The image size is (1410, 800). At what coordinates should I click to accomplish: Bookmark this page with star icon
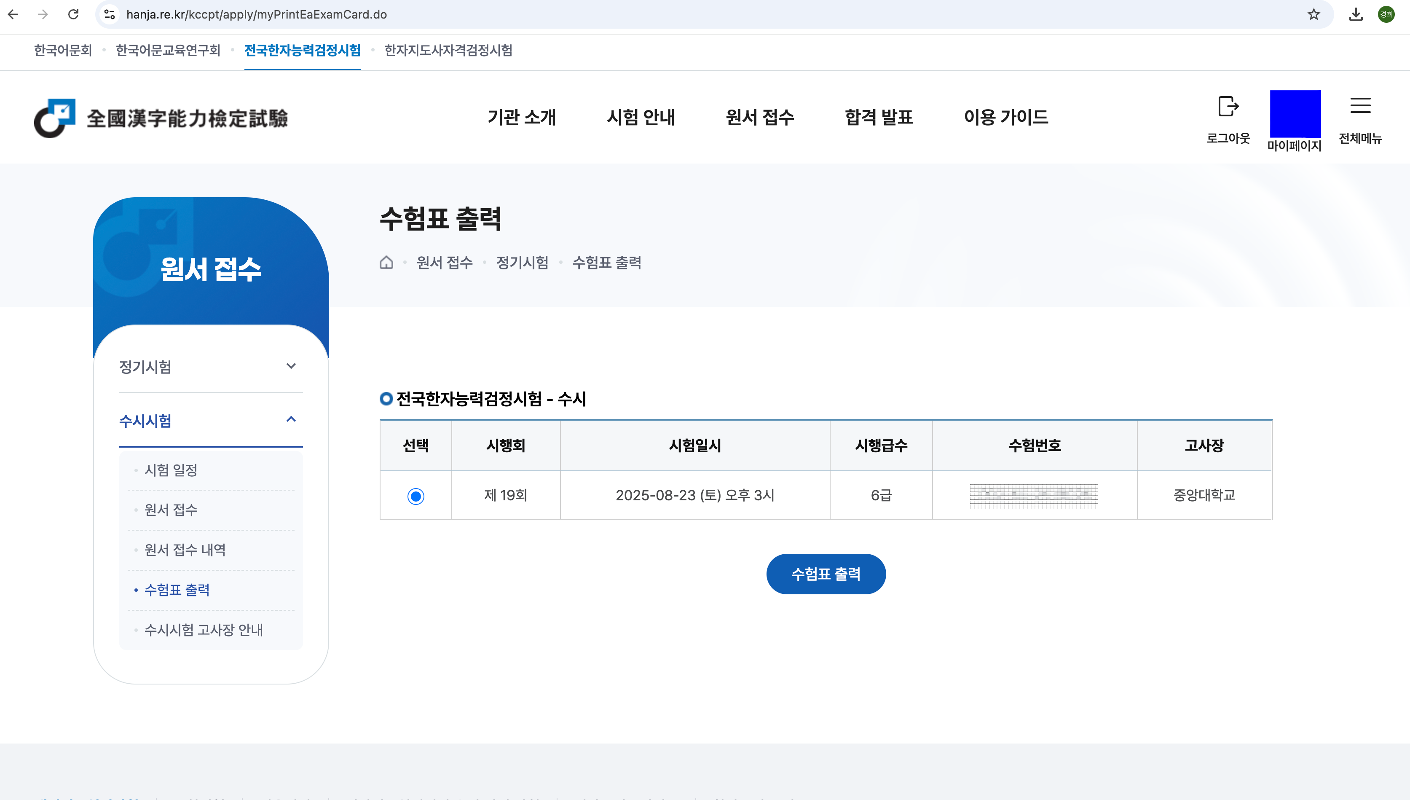coord(1313,14)
